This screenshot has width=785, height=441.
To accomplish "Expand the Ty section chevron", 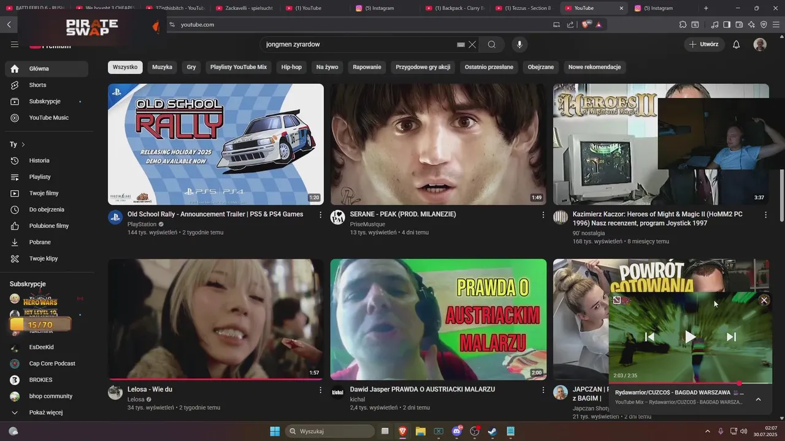I will (x=23, y=145).
